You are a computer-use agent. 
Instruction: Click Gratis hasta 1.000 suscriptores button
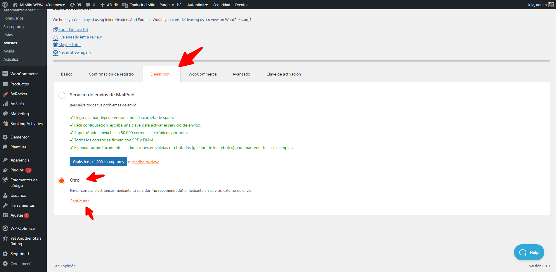click(x=98, y=162)
